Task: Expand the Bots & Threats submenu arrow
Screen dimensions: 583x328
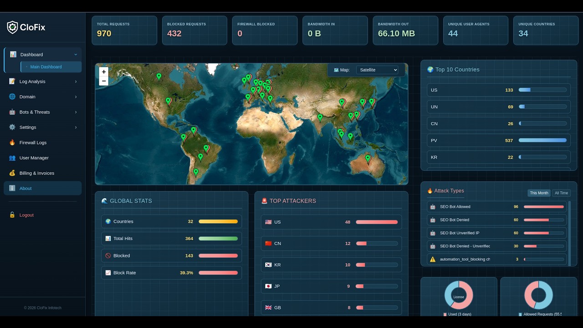Action: (x=76, y=112)
